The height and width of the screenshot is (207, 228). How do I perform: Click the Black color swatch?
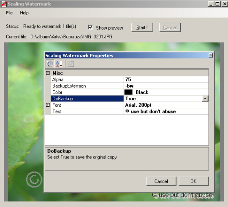click(x=128, y=92)
